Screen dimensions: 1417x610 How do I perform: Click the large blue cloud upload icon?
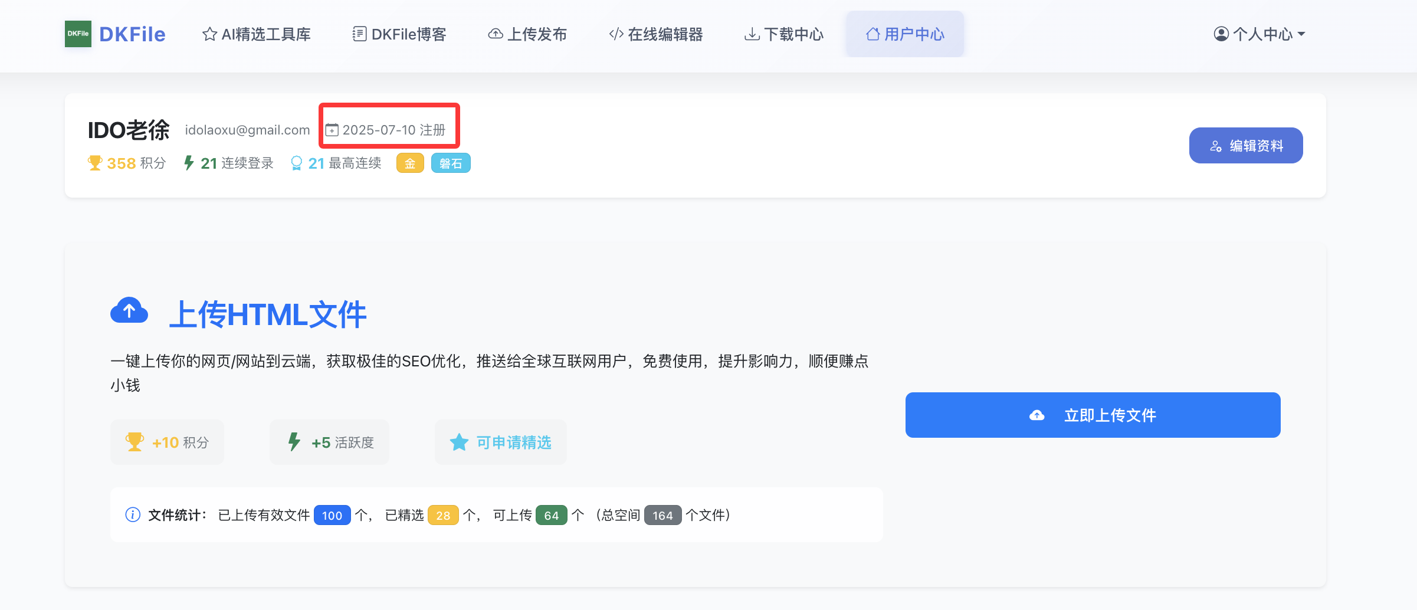click(x=129, y=310)
